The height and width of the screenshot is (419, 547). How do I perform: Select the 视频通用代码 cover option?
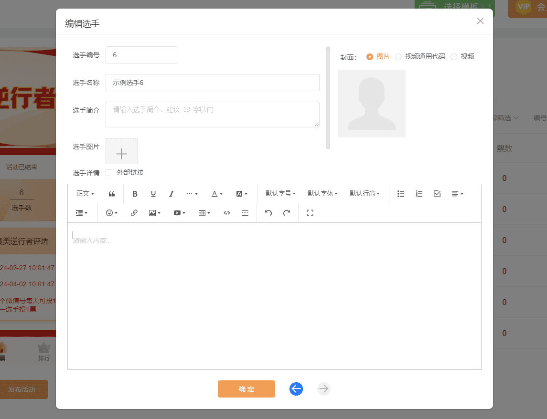click(399, 56)
